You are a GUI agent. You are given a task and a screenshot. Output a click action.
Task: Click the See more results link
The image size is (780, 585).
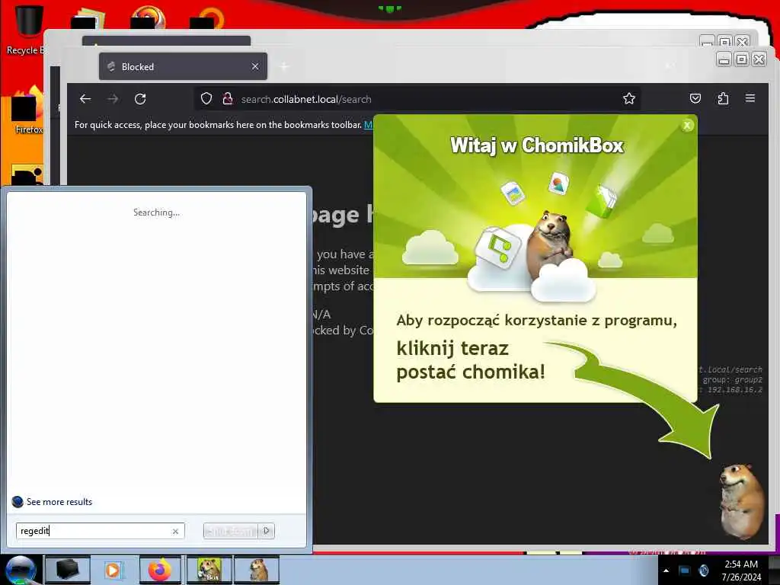tap(59, 501)
